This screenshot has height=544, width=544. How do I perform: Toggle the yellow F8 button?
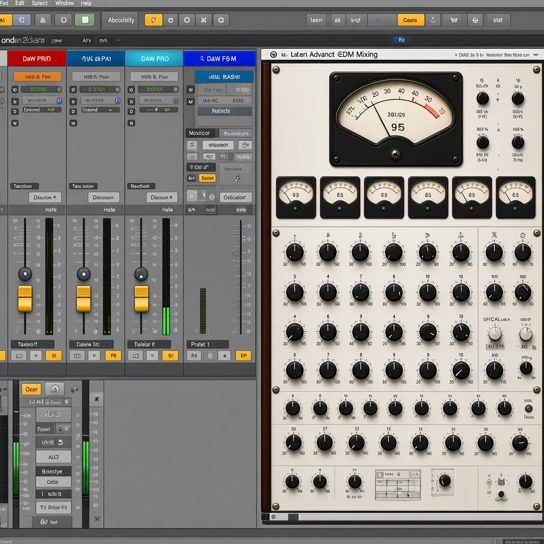tap(113, 355)
